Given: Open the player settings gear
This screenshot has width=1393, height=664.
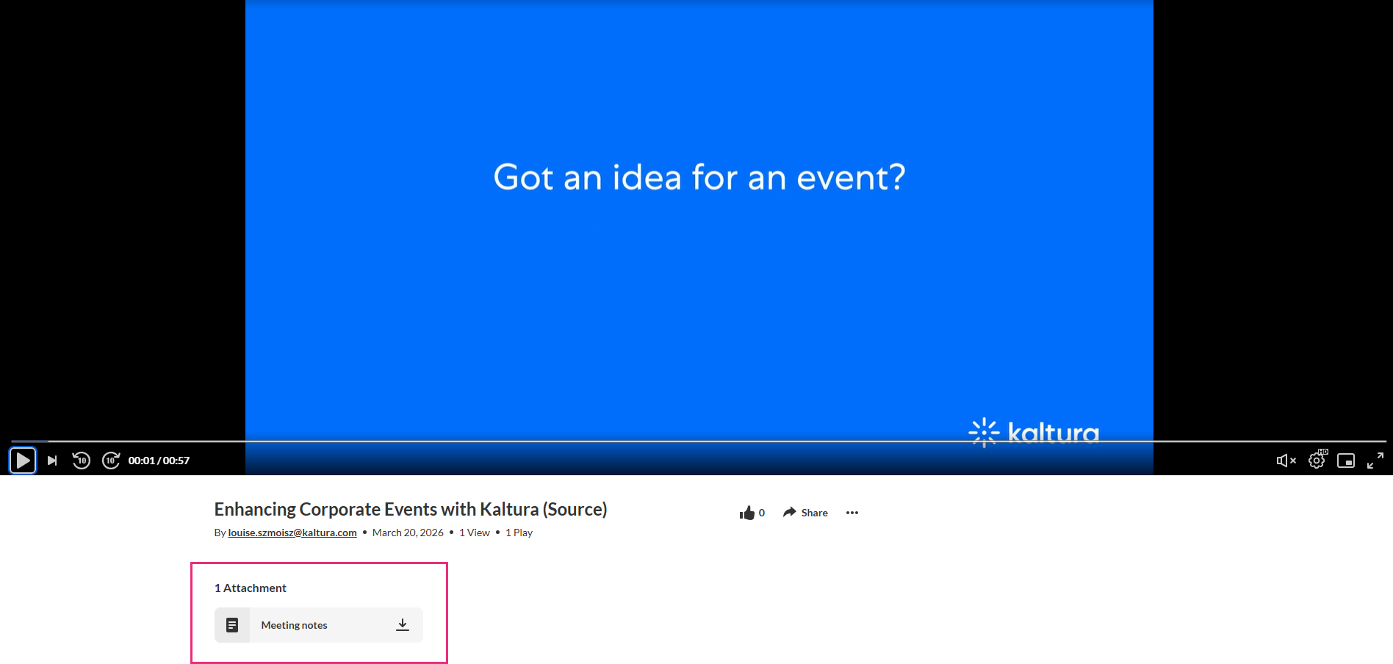Looking at the screenshot, I should click(x=1317, y=461).
